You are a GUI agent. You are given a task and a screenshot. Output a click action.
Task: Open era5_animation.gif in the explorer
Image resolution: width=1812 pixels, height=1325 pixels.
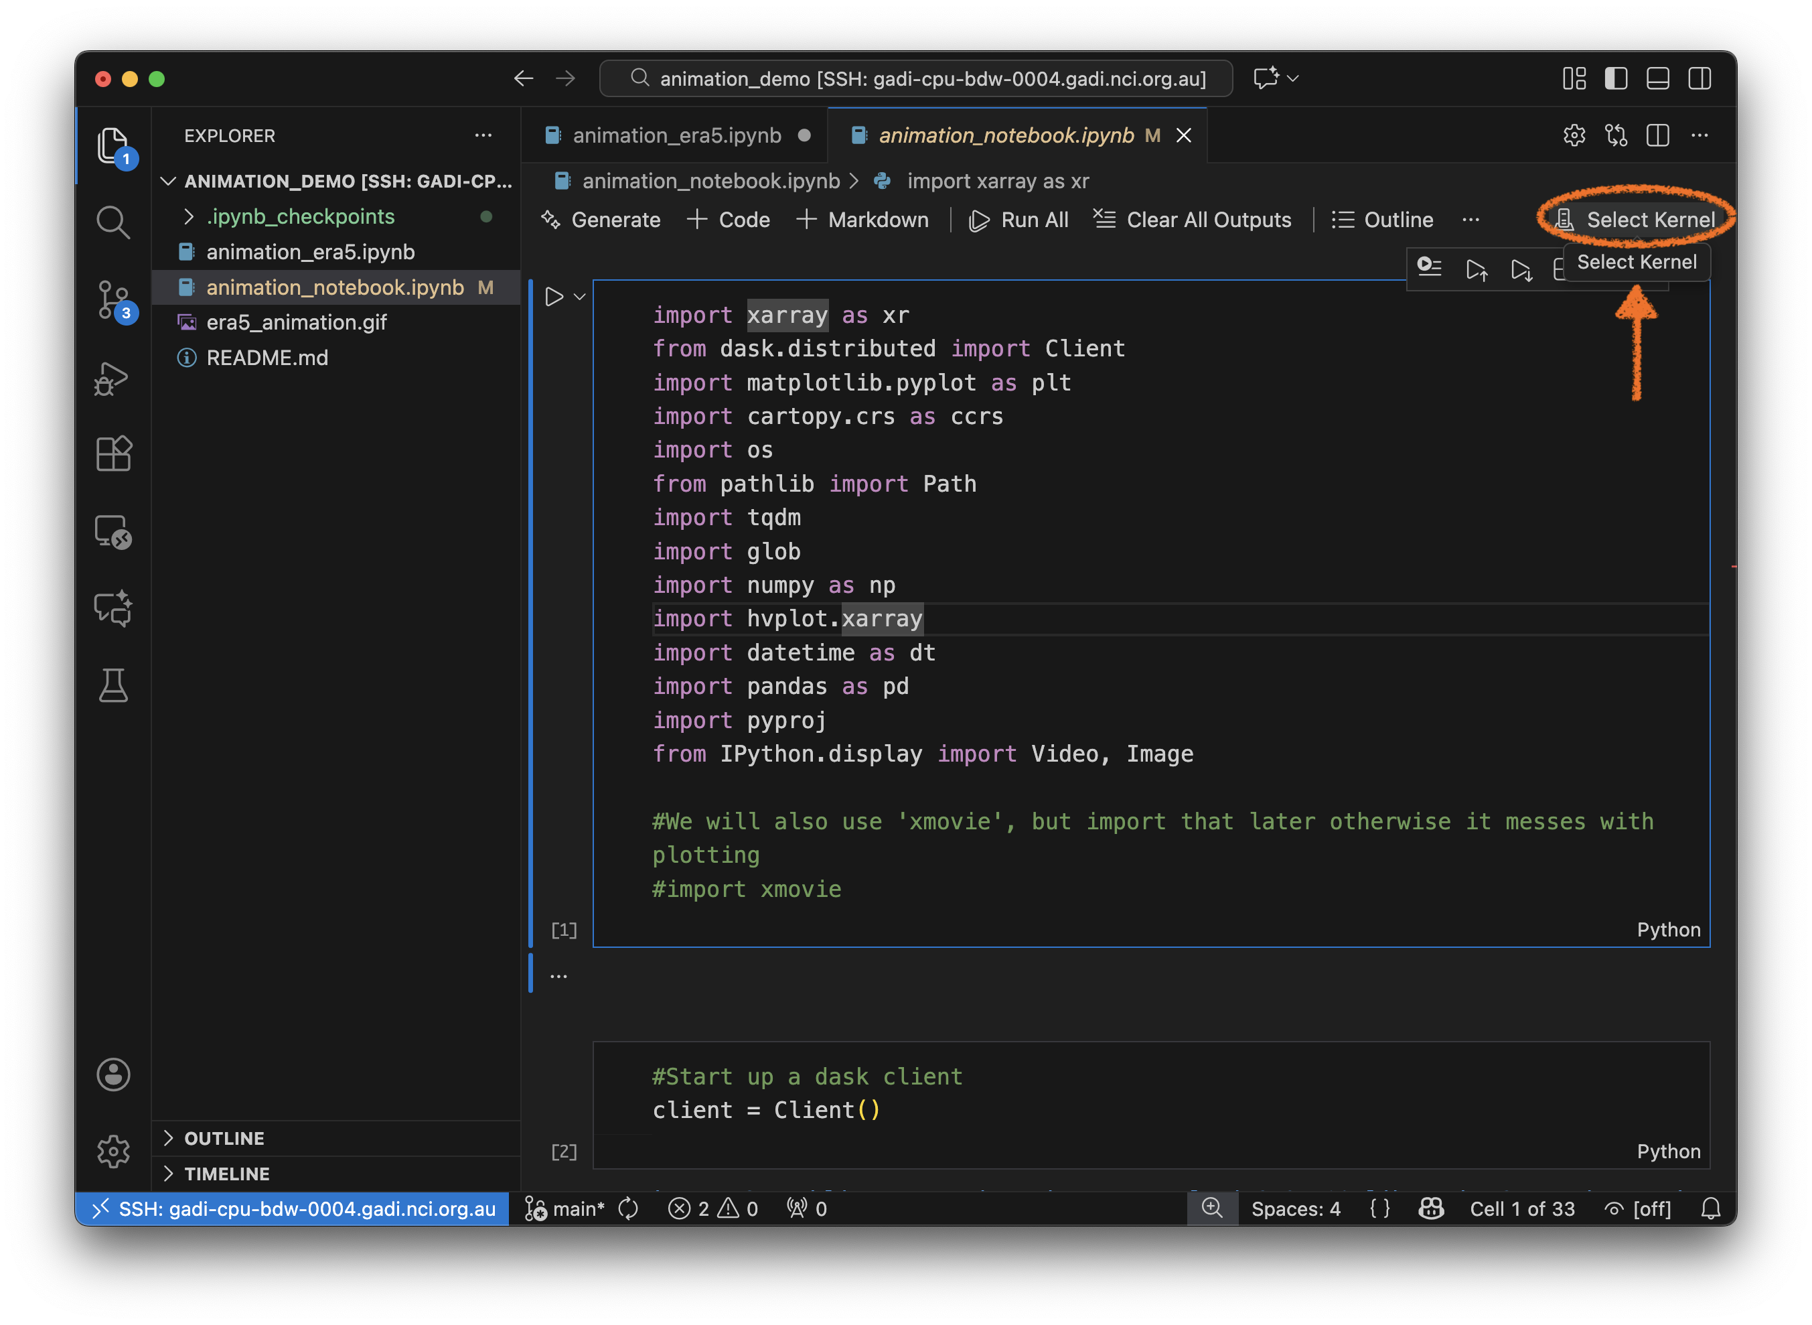tap(296, 322)
